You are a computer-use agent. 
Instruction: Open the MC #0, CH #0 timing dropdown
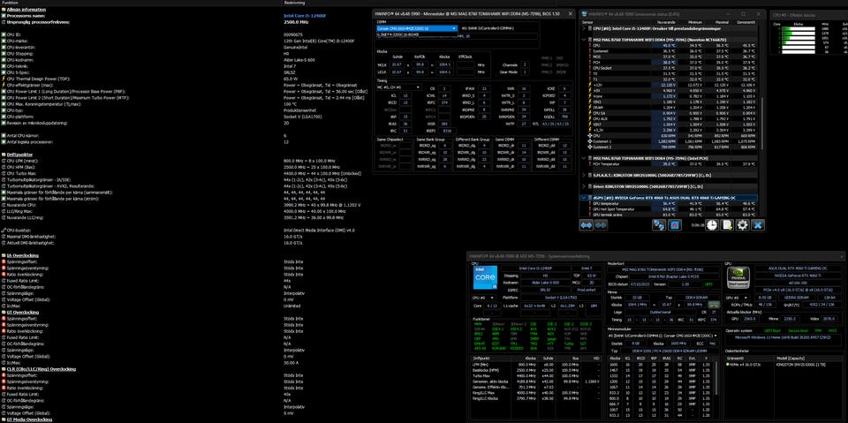pos(399,87)
